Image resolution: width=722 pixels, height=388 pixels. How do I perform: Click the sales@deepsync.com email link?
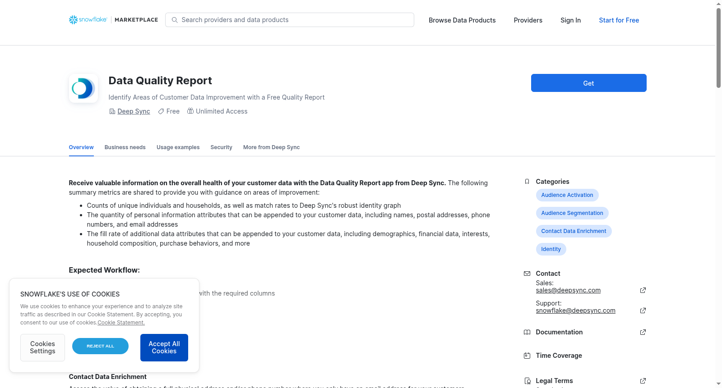click(x=568, y=290)
